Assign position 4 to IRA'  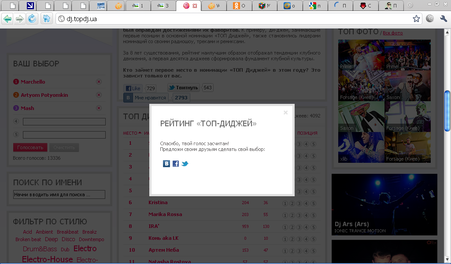(x=306, y=227)
